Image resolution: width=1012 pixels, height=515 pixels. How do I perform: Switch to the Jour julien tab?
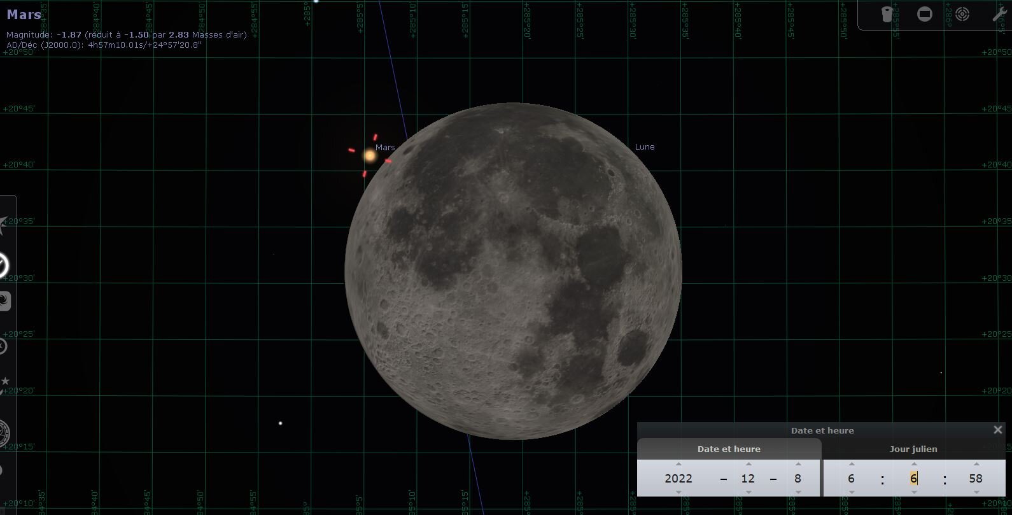click(x=913, y=449)
